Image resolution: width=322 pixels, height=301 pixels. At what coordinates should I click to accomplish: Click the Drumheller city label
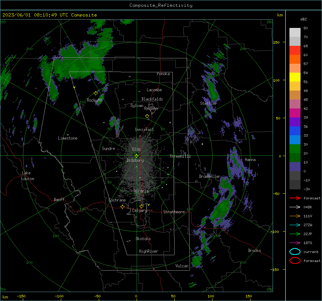click(210, 176)
